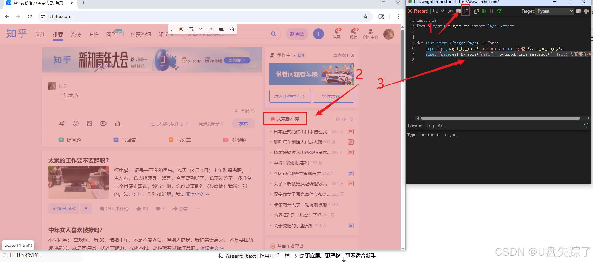Copy generated code in Inspector toolbar
The width and height of the screenshot is (593, 262).
(476, 11)
